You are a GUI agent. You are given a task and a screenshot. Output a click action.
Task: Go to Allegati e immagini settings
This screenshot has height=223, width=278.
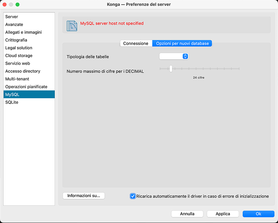tap(23, 32)
